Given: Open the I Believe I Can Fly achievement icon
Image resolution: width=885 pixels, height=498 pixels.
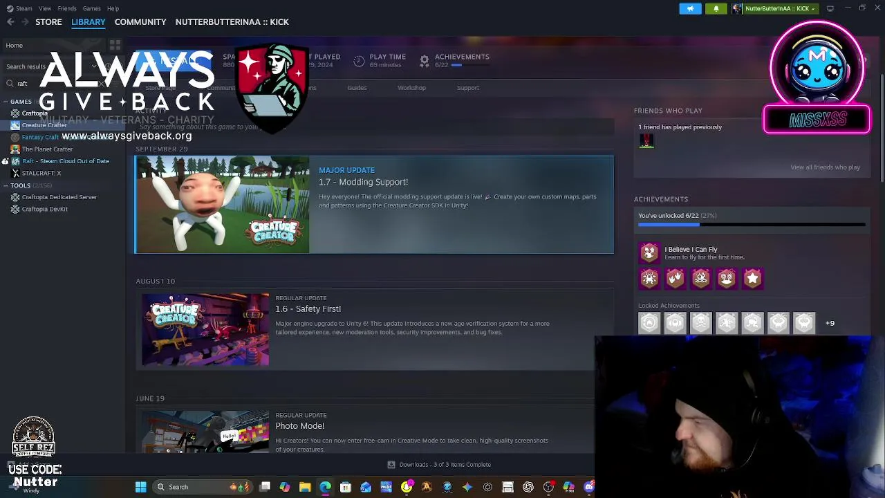Looking at the screenshot, I should point(649,252).
